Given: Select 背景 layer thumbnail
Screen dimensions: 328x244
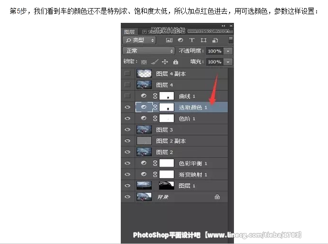Looking at the screenshot, I should coord(144,197).
